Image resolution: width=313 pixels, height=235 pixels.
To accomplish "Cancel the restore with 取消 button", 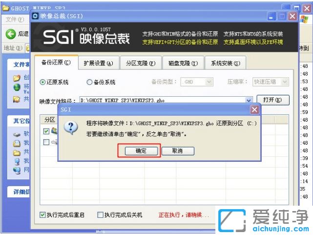I will click(x=178, y=151).
